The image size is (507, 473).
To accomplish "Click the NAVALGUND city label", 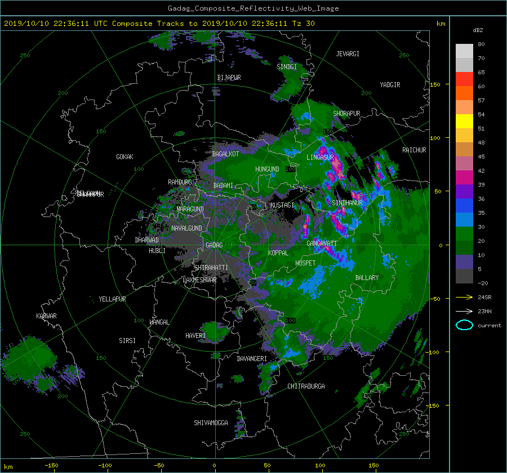I will pos(186,228).
